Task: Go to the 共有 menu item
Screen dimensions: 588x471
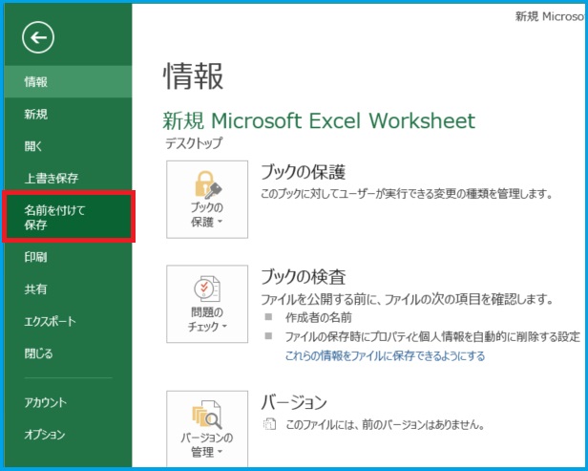Action: click(x=36, y=289)
